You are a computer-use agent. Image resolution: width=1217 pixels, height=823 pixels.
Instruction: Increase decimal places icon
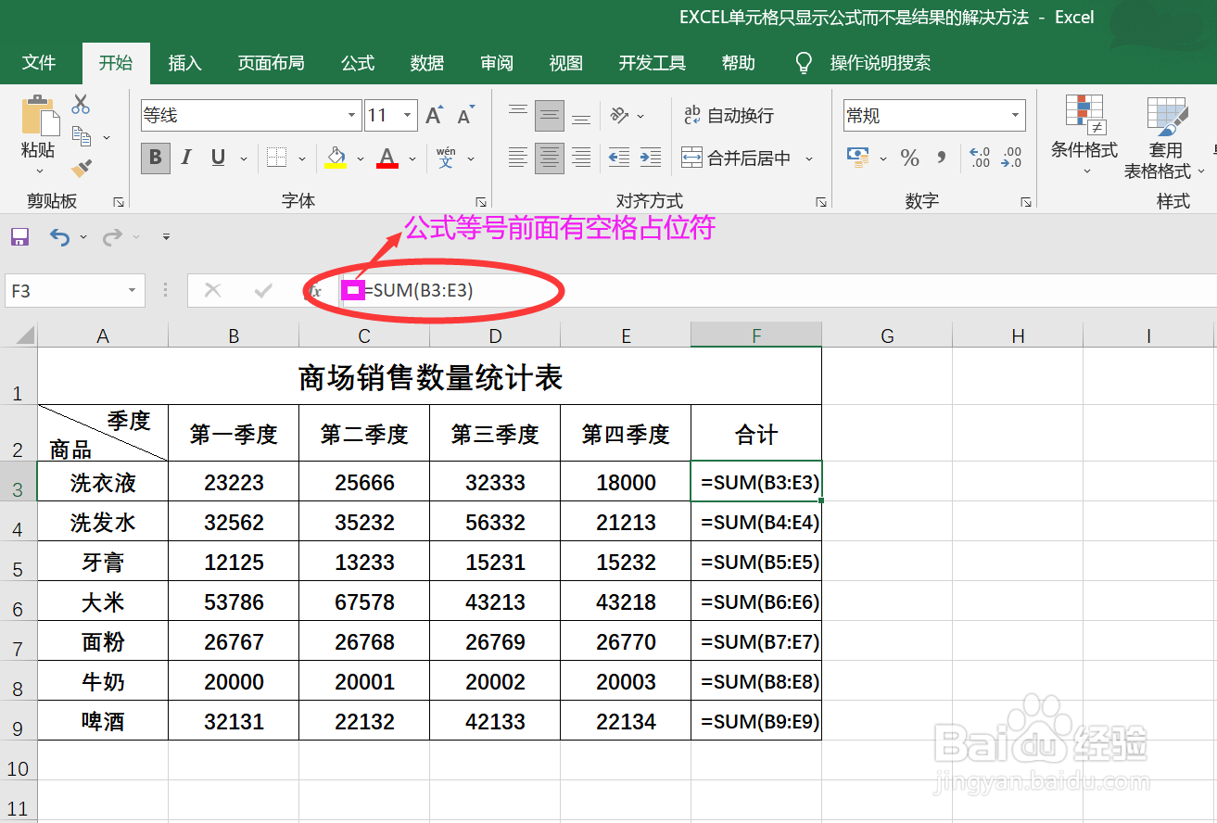pyautogui.click(x=980, y=158)
